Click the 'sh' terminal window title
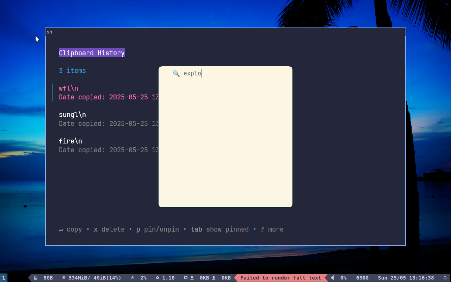The image size is (451, 282). (49, 32)
